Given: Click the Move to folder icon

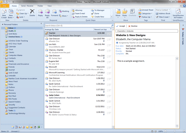Looking at the screenshot, I should [x=118, y=11].
